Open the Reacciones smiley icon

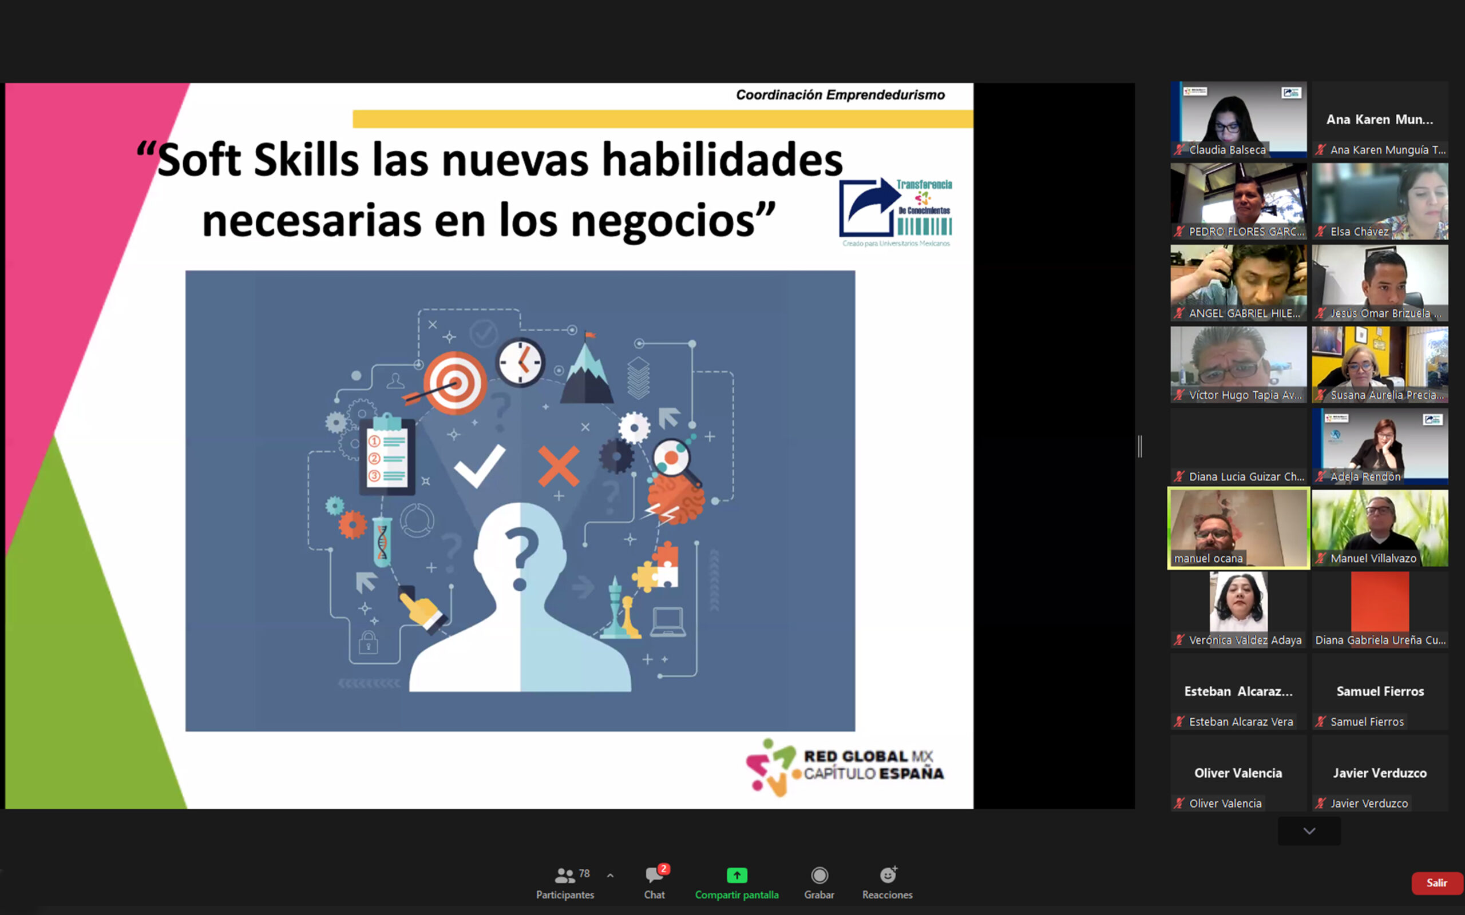(888, 875)
